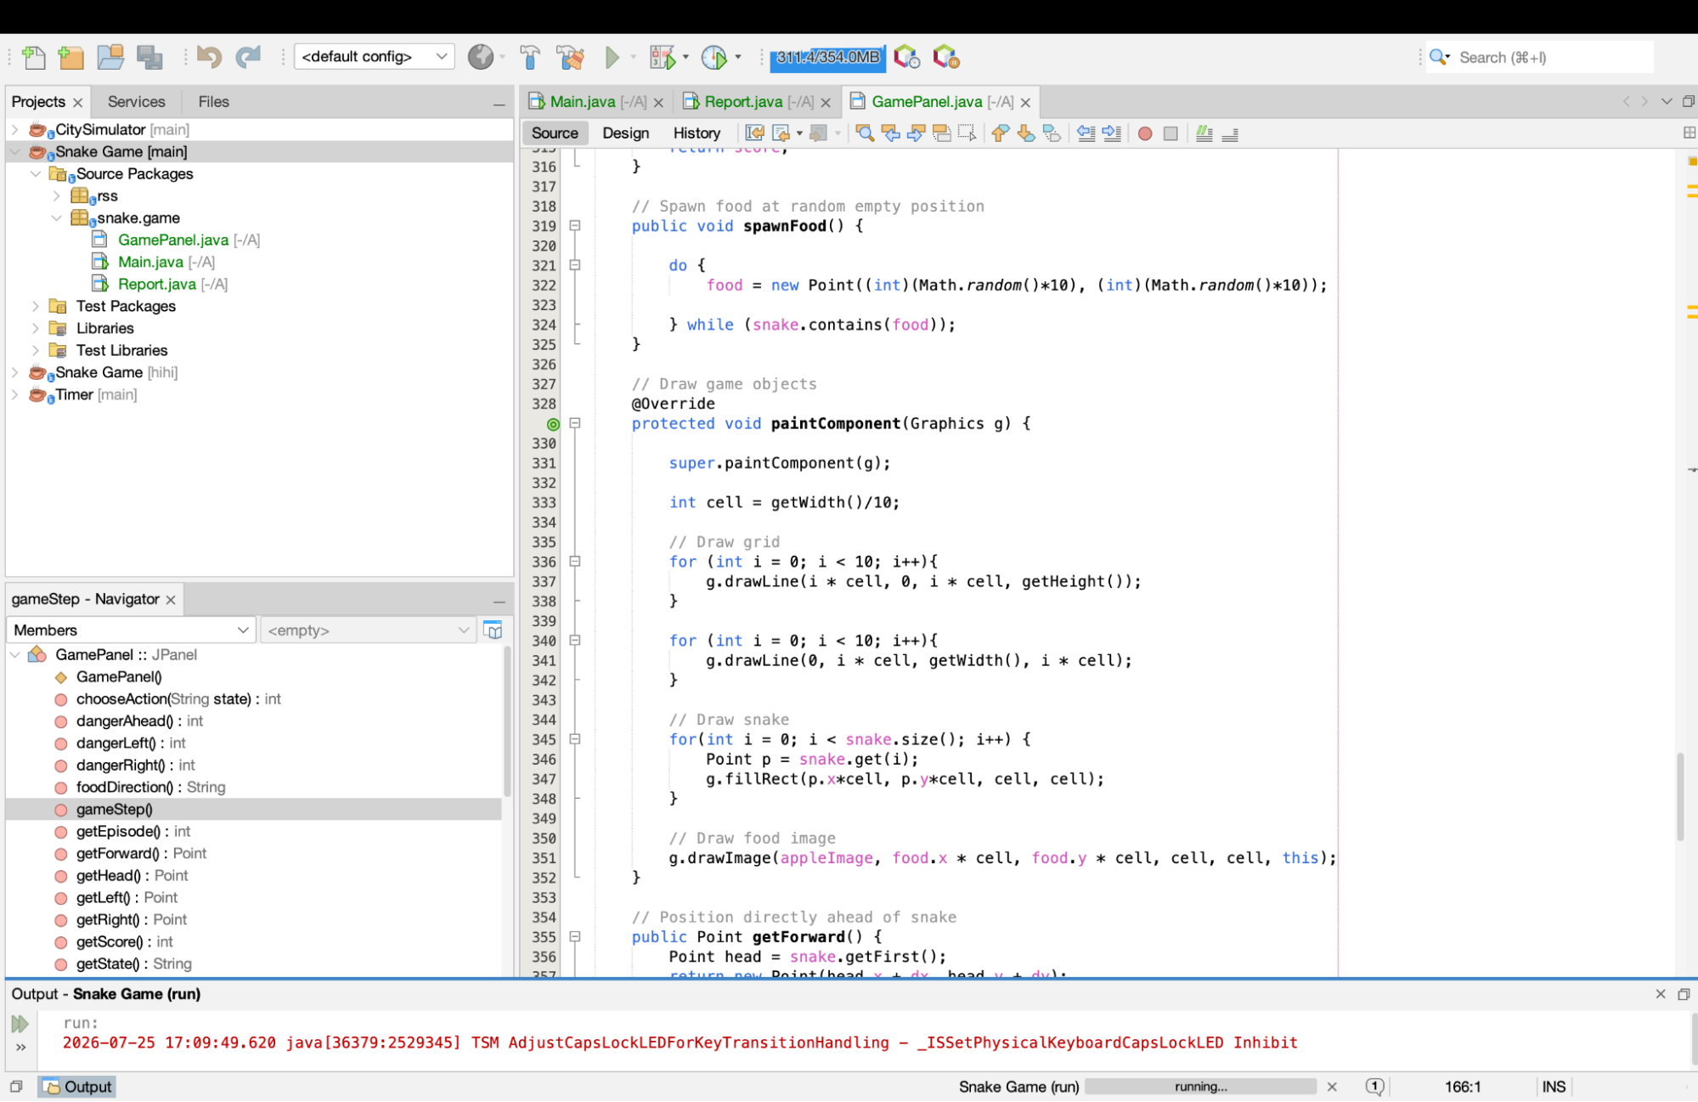Click the Build Project hammer icon
Viewport: 1698px width, 1102px height.
coord(530,57)
